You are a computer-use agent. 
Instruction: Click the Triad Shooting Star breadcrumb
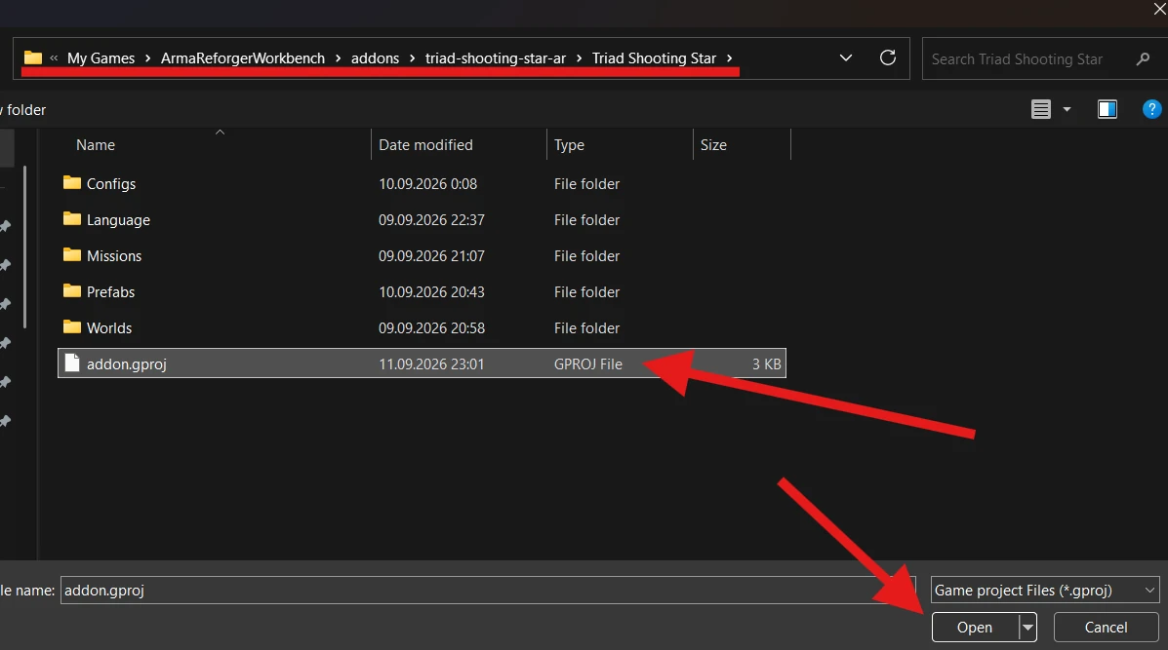coord(654,58)
